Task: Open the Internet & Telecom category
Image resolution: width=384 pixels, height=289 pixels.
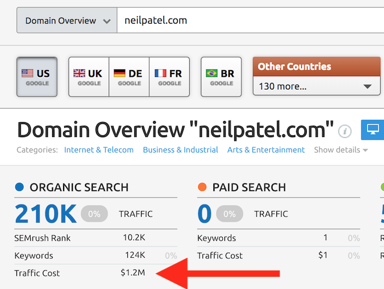Action: 99,150
